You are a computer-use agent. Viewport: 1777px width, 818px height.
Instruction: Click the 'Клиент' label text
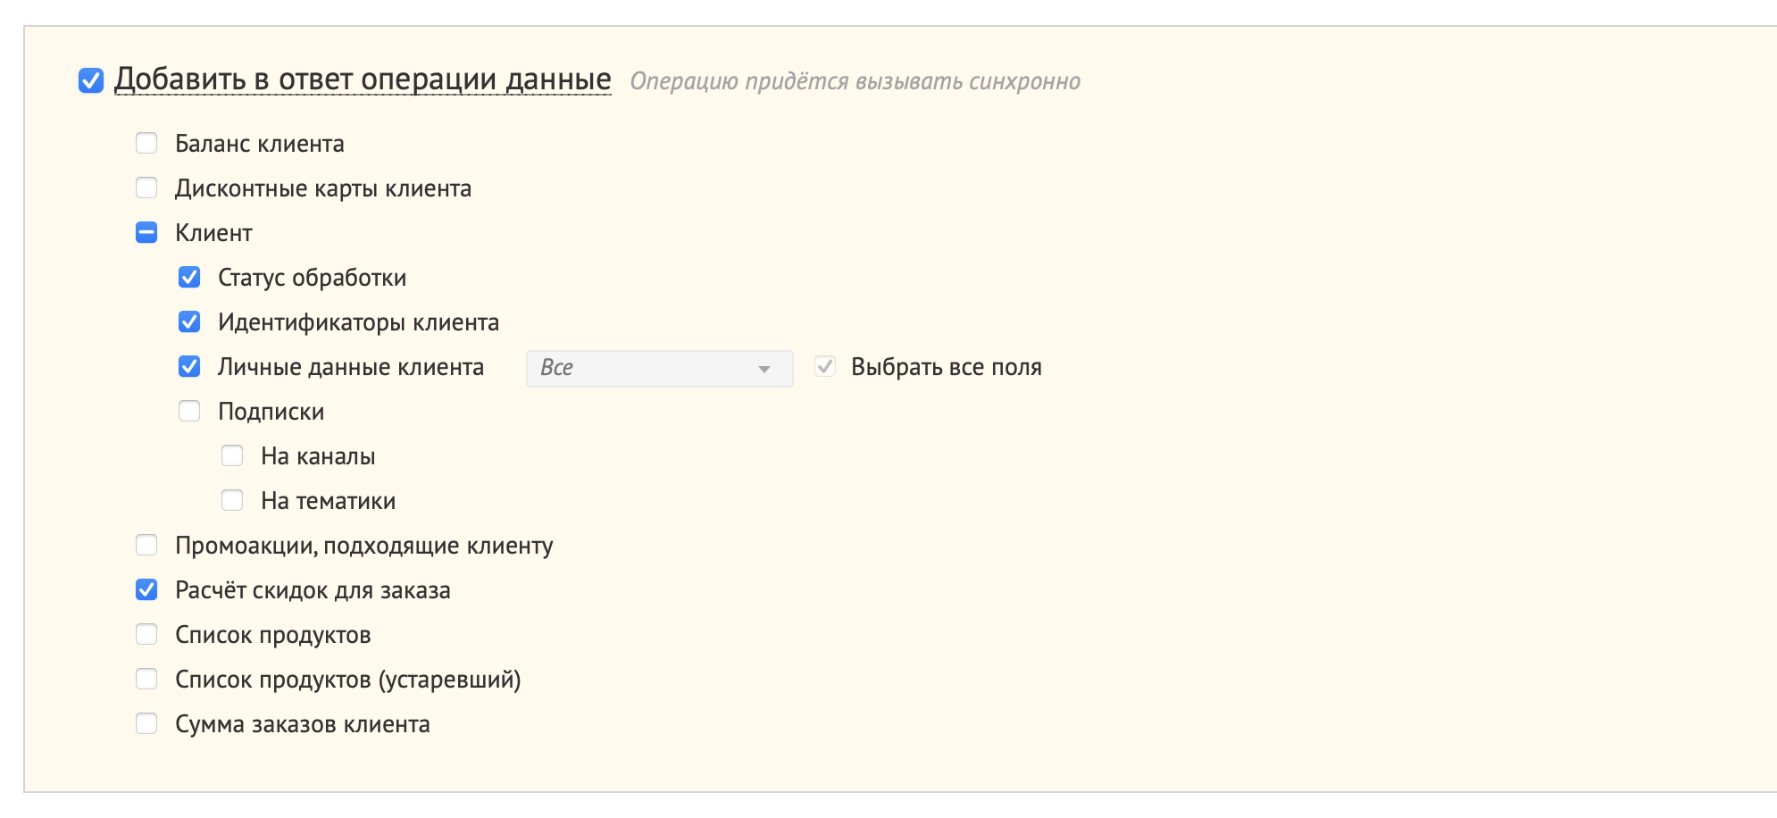coord(213,233)
